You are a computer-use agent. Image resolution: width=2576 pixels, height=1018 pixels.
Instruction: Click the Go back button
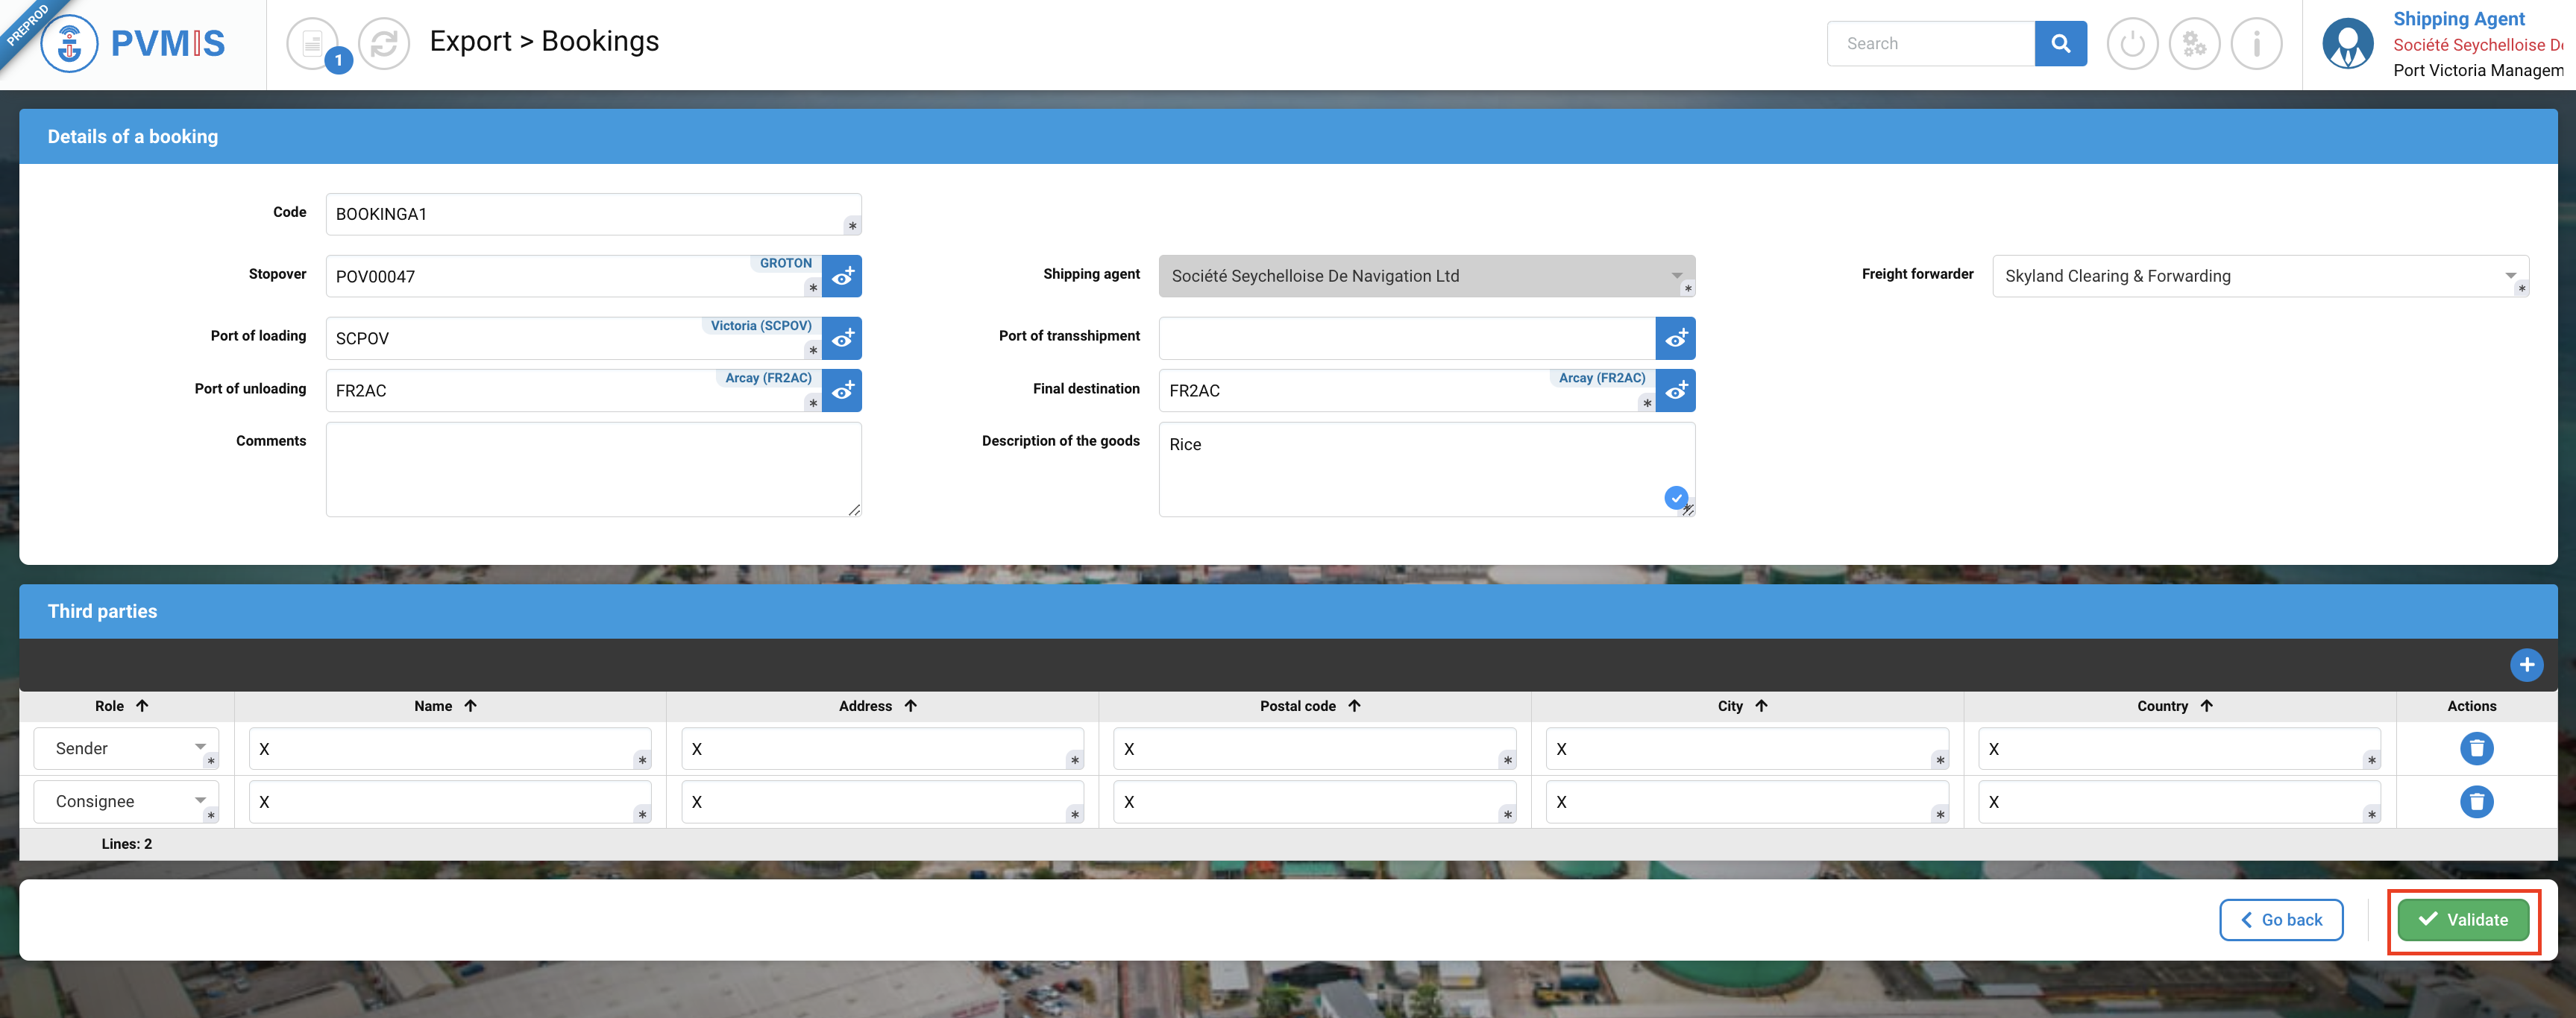(2281, 920)
